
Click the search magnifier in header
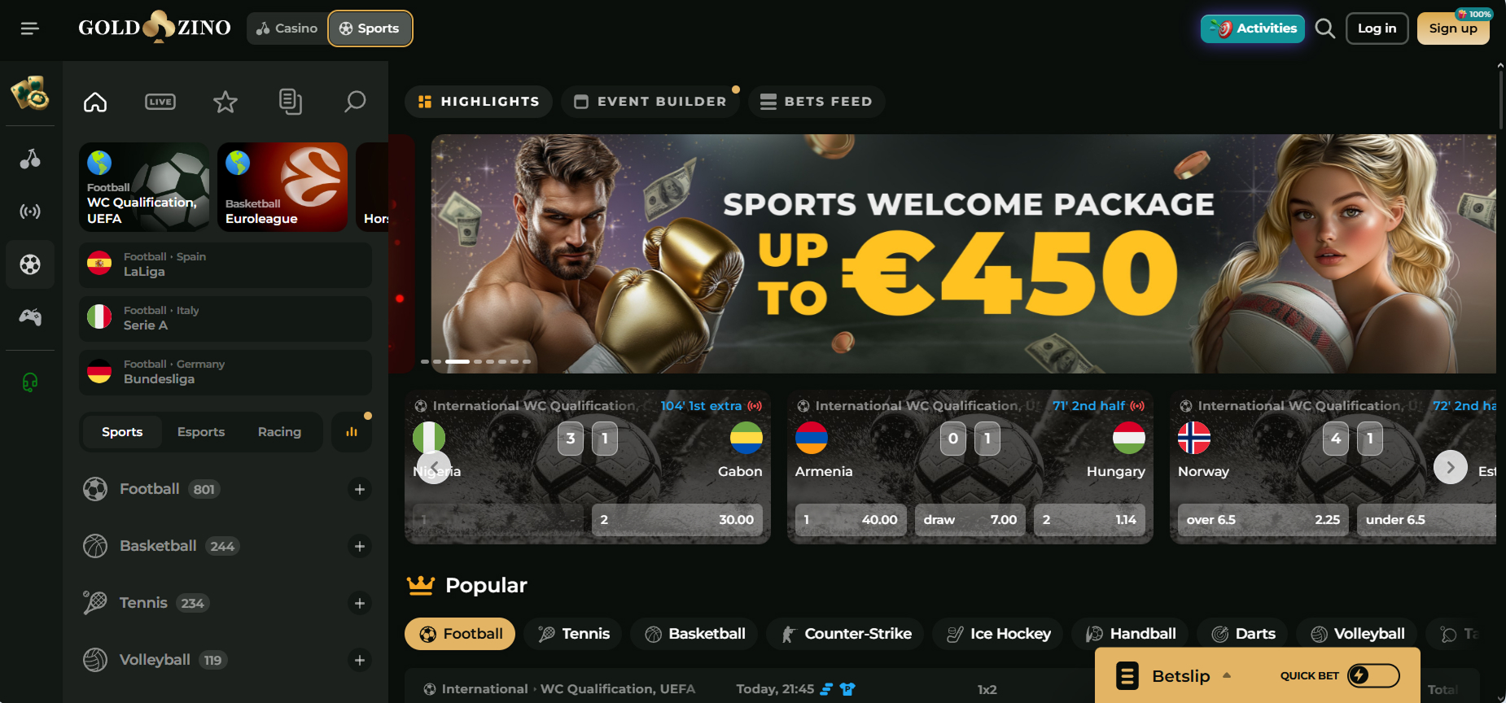tap(1324, 28)
